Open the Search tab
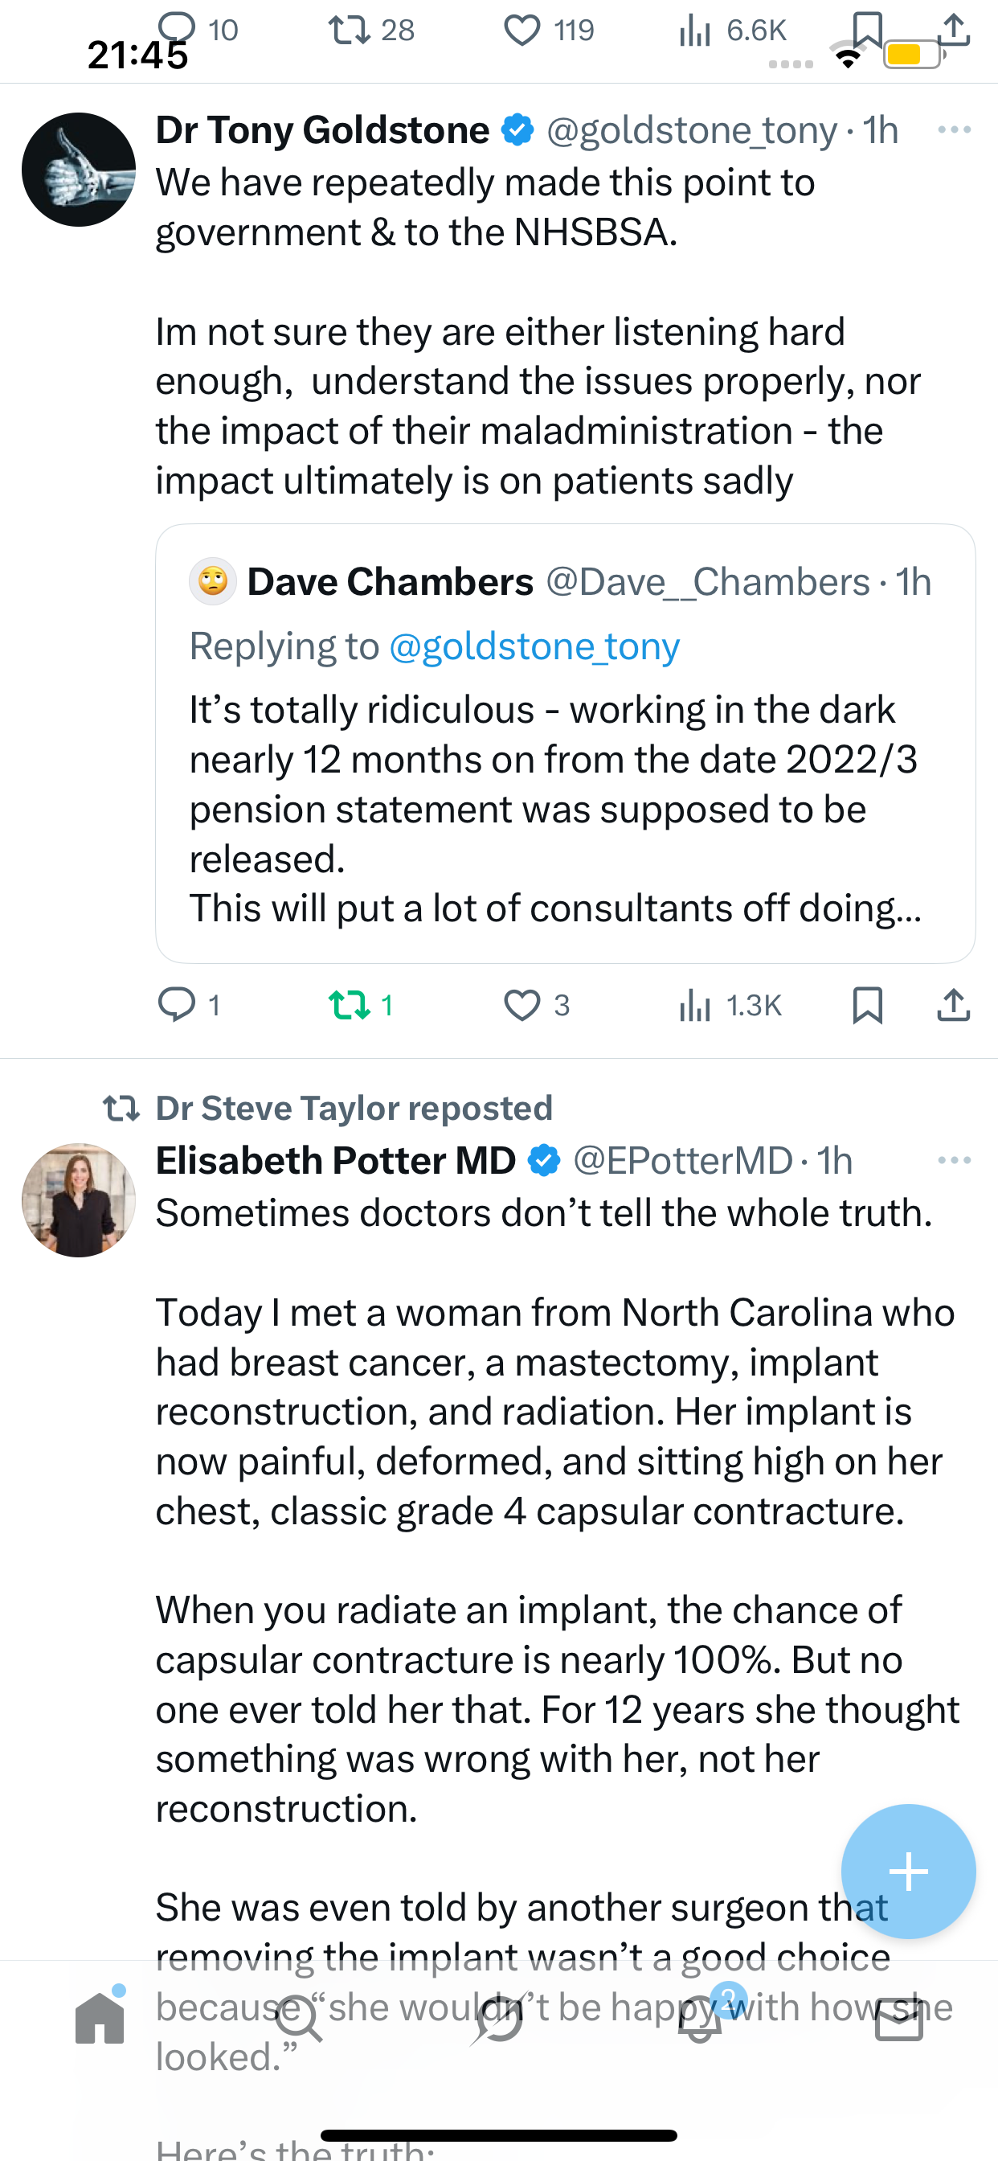The height and width of the screenshot is (2161, 998). pyautogui.click(x=299, y=2019)
